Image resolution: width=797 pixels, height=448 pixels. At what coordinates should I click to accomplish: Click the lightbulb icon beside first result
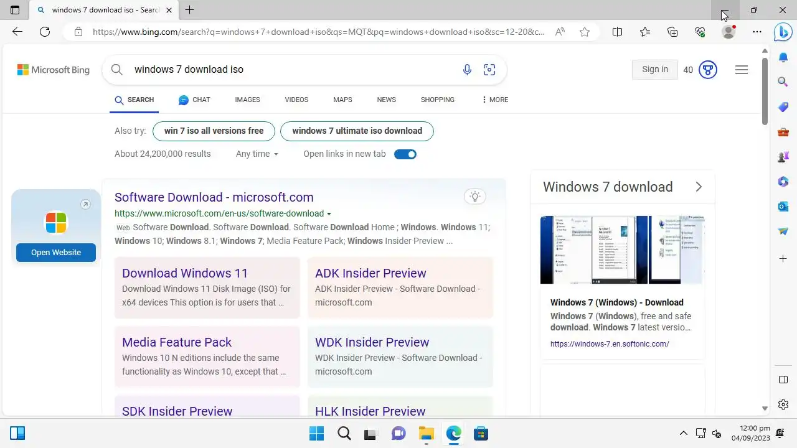(x=475, y=197)
